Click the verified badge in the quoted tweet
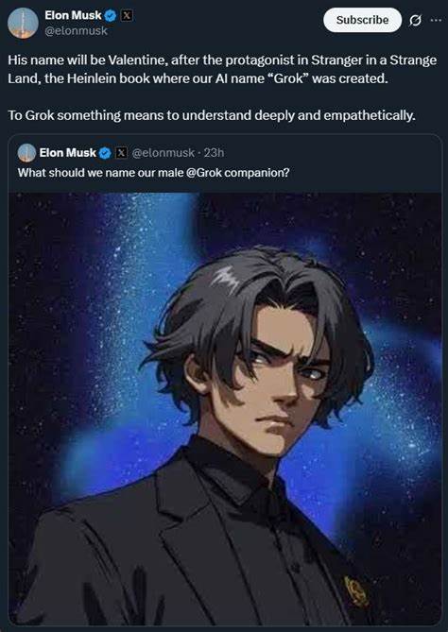 point(105,153)
